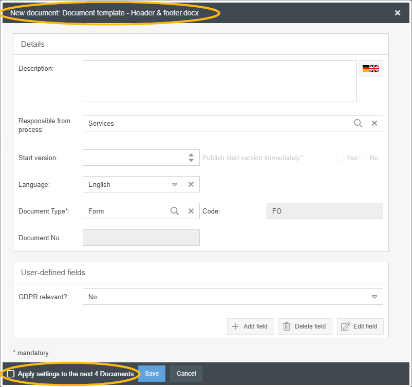The image size is (412, 387).
Task: Click the German/English language flag icon
Action: tap(370, 69)
